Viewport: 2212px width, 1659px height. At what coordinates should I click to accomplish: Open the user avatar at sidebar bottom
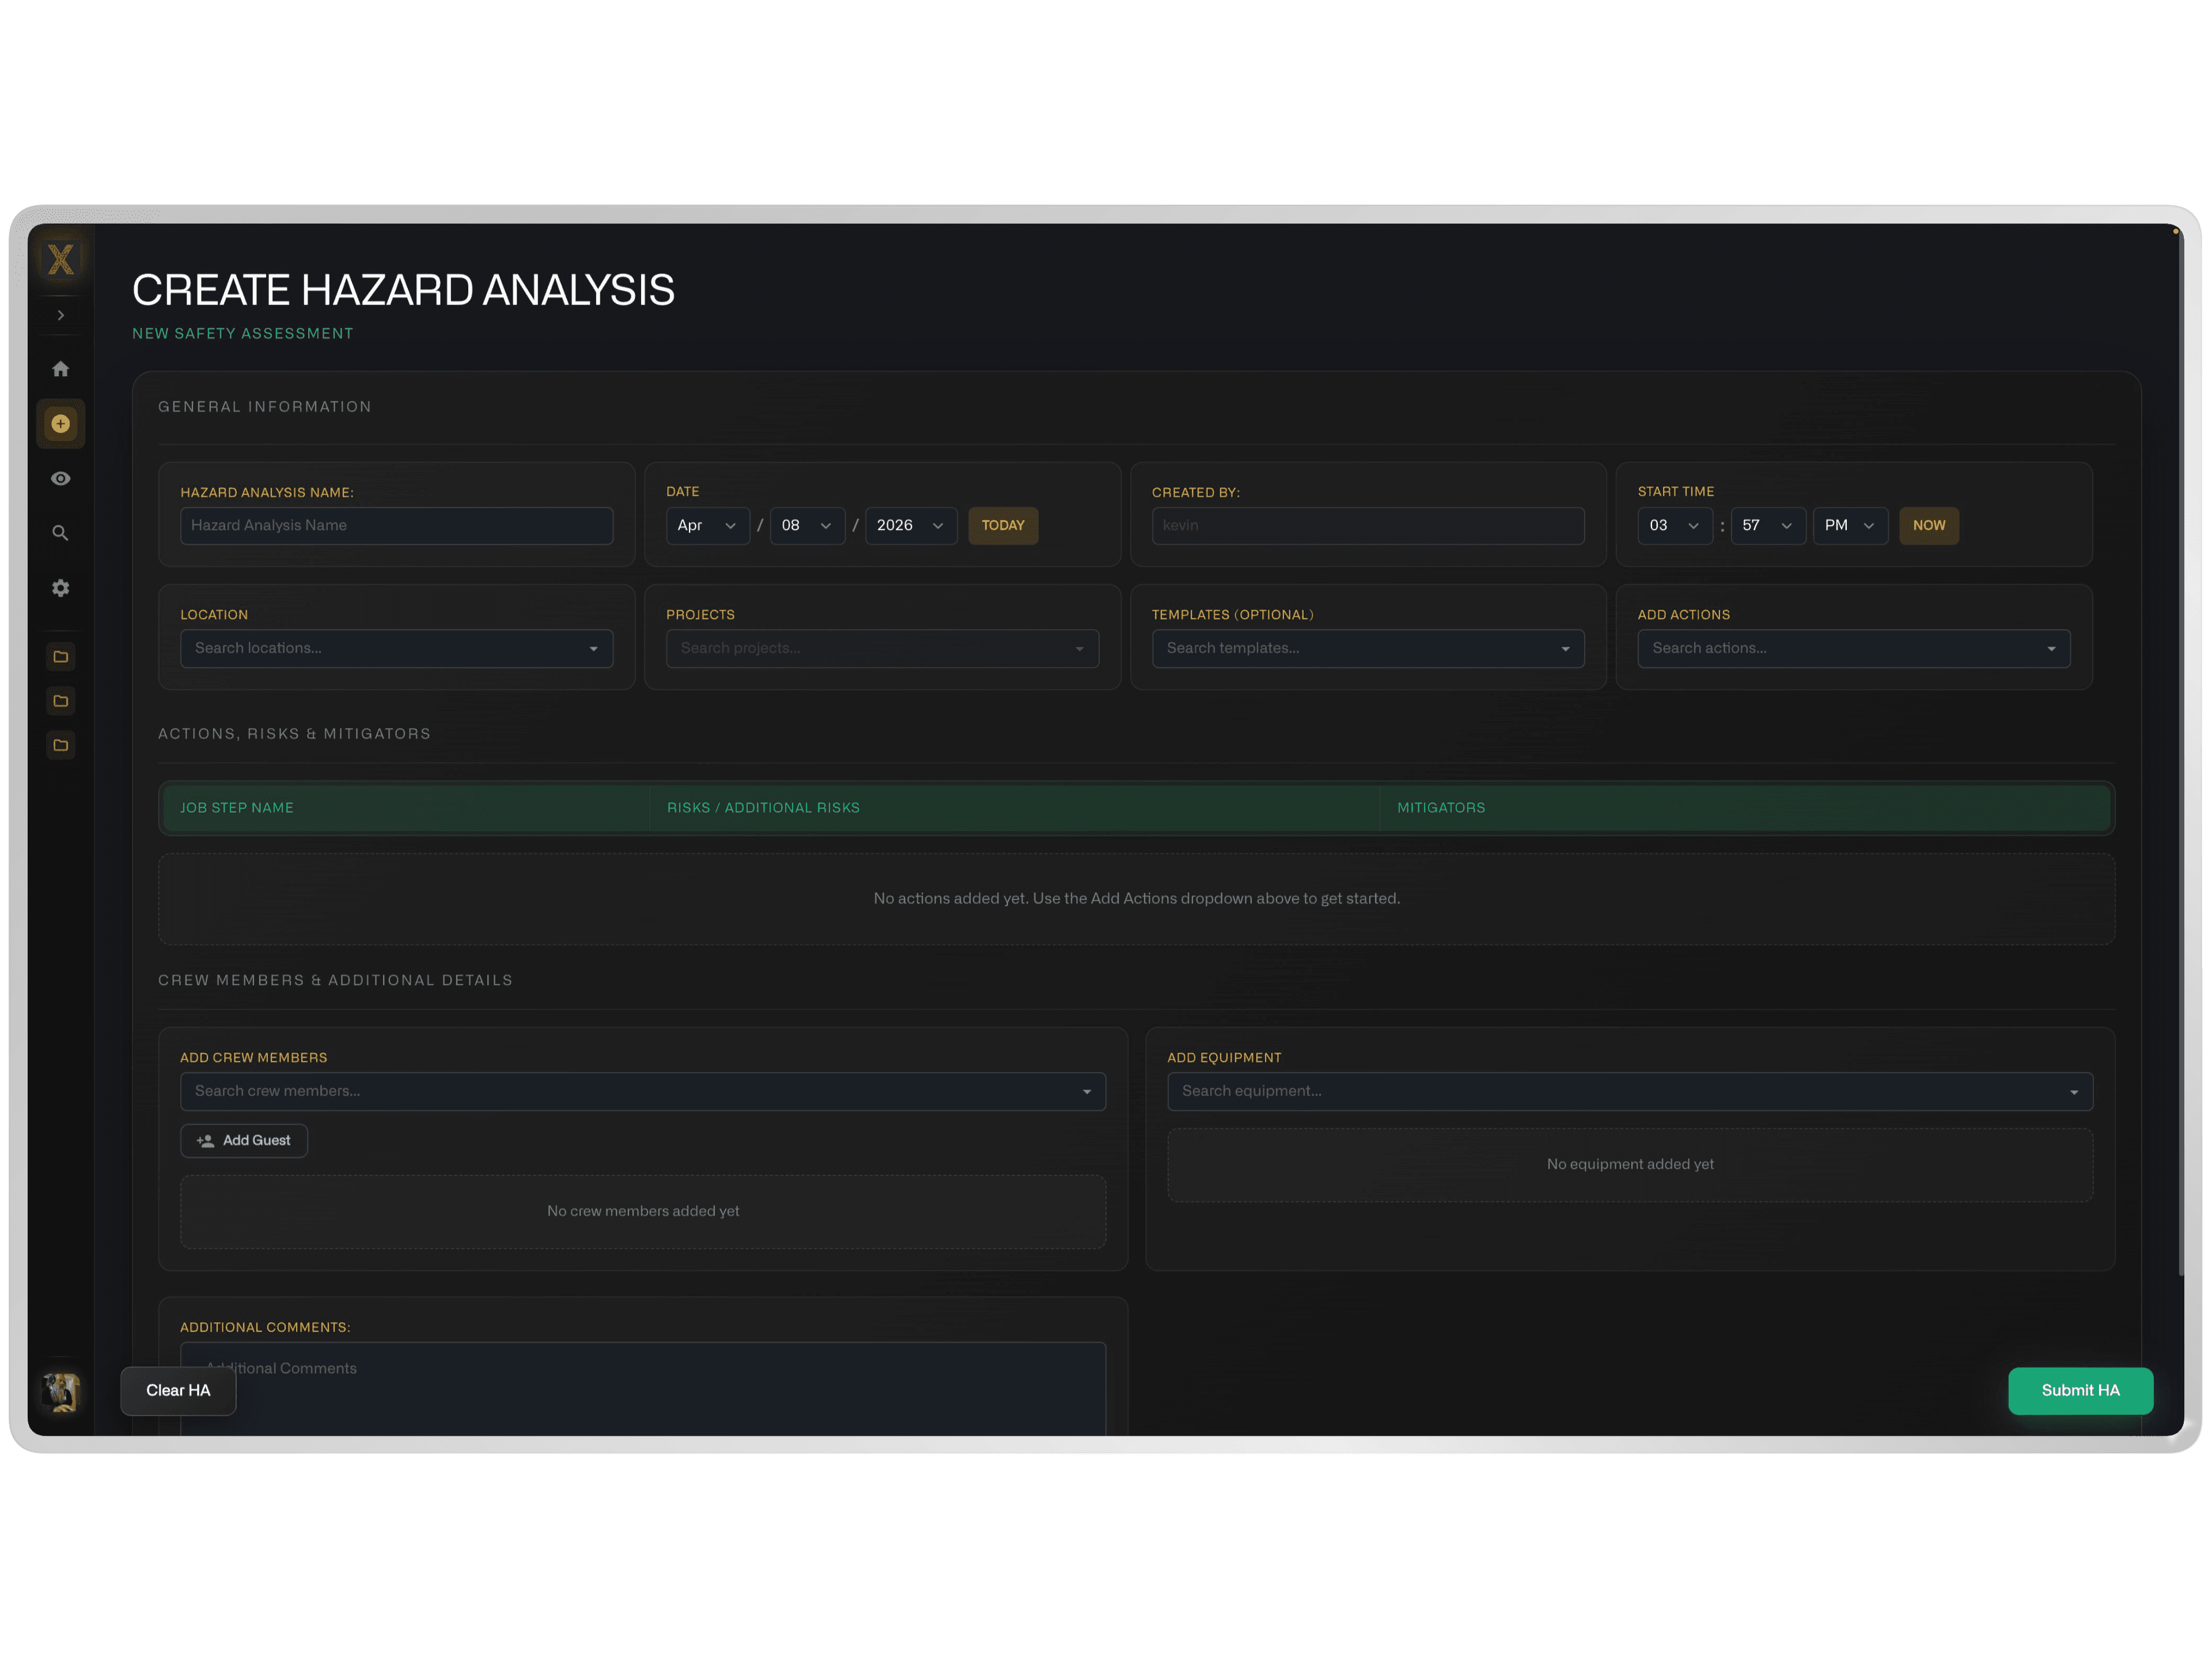point(61,1392)
